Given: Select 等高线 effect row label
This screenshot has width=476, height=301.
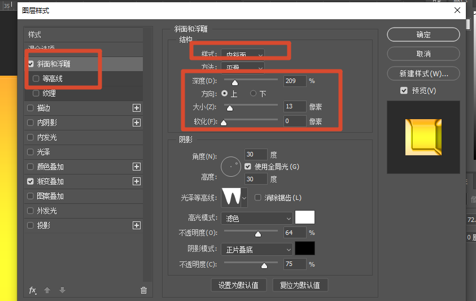Looking at the screenshot, I should [53, 78].
